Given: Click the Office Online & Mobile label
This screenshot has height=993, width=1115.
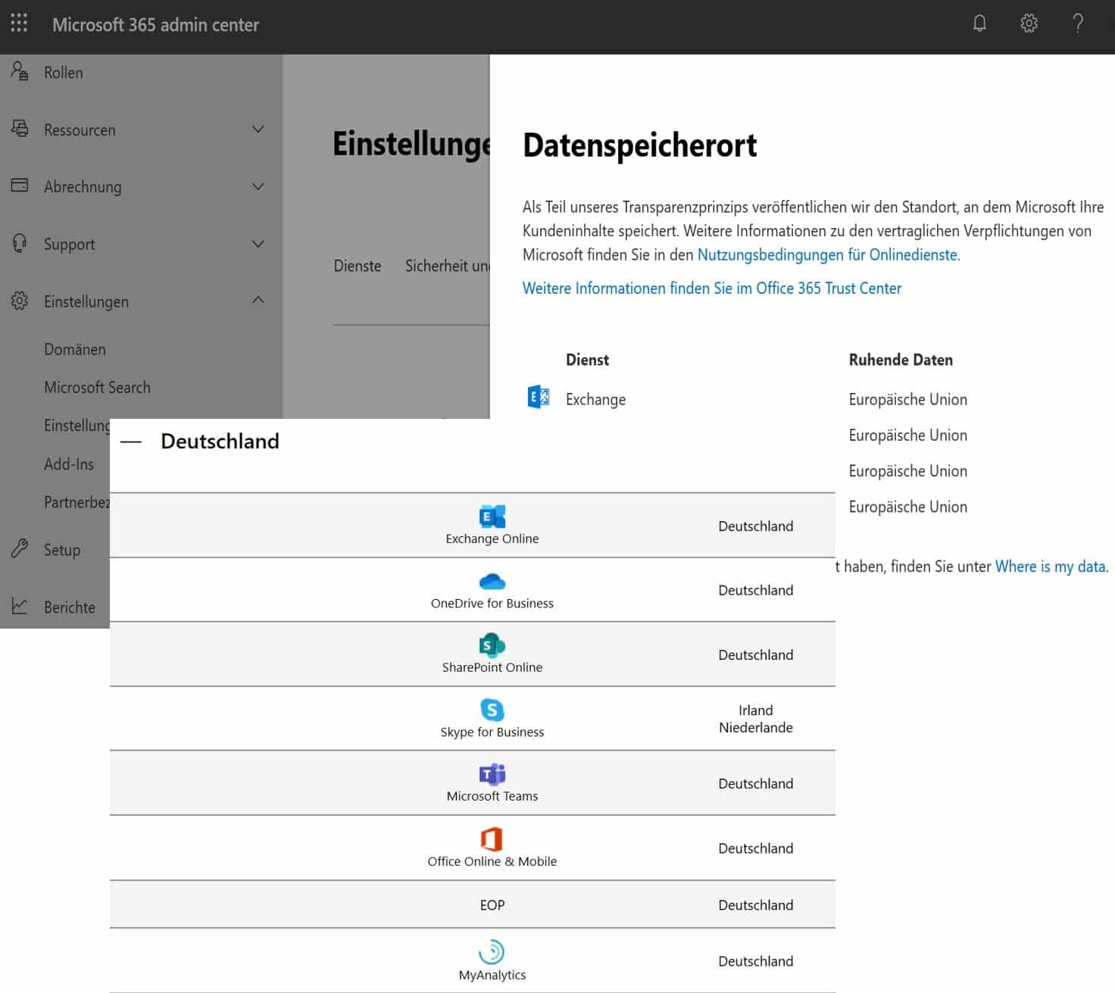Looking at the screenshot, I should point(492,861).
